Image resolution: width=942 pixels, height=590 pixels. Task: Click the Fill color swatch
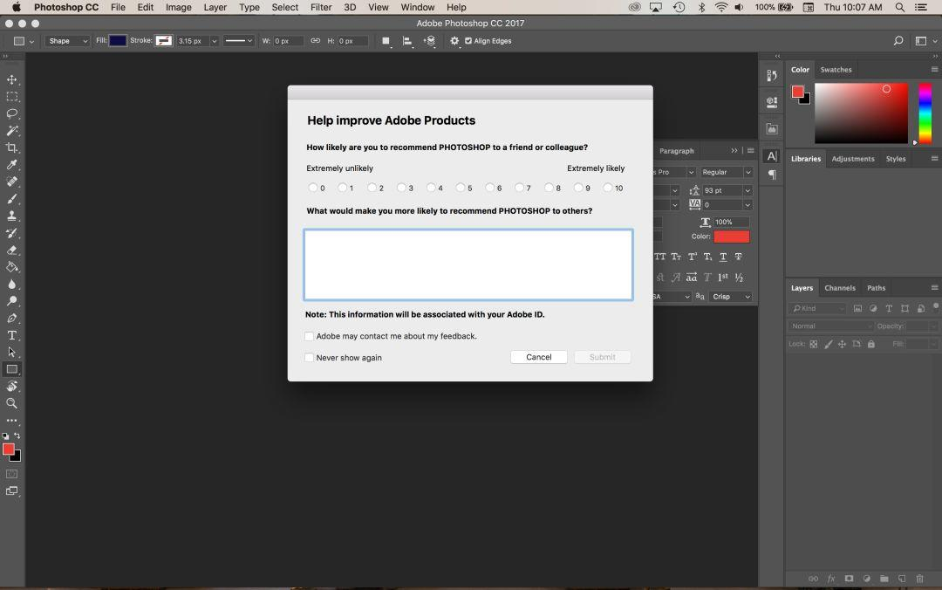(x=118, y=41)
